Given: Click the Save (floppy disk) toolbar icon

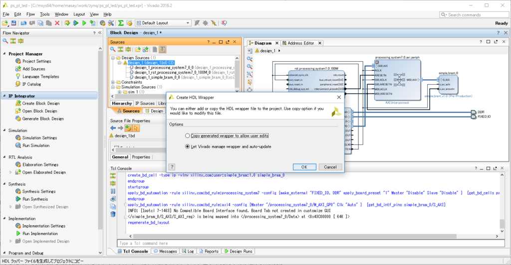Looking at the screenshot, I should (13, 23).
